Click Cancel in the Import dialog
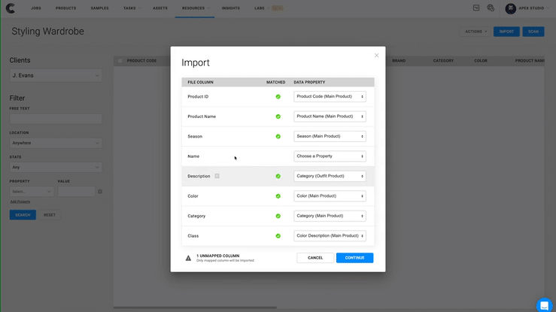 [x=315, y=258]
